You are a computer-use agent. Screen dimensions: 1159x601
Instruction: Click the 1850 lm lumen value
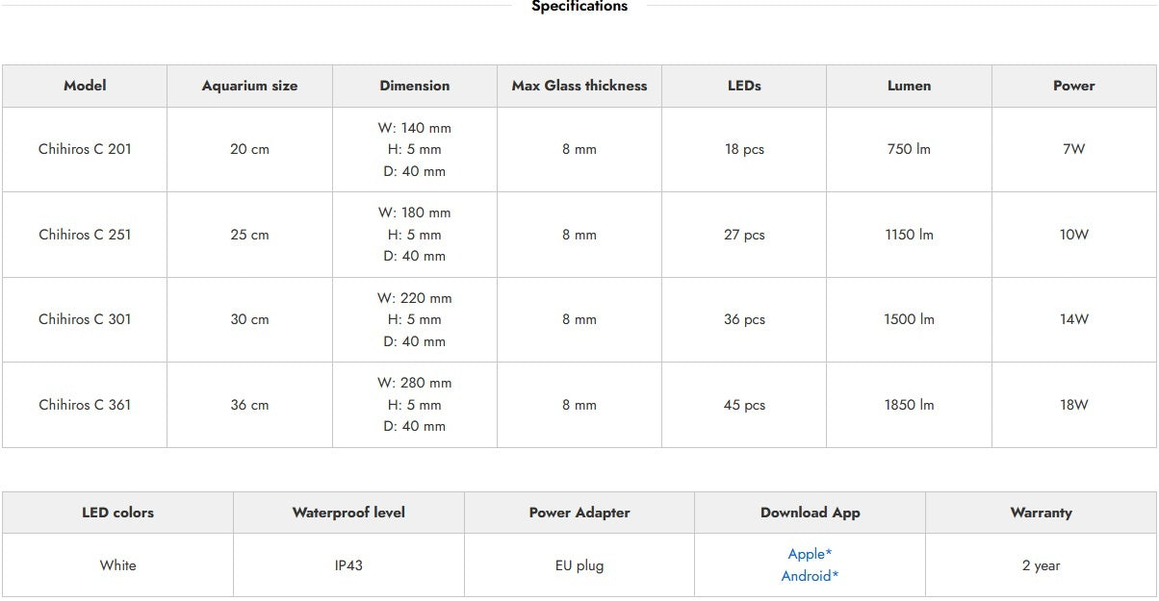909,405
